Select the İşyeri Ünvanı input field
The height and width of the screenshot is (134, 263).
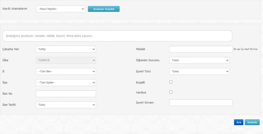point(201,102)
